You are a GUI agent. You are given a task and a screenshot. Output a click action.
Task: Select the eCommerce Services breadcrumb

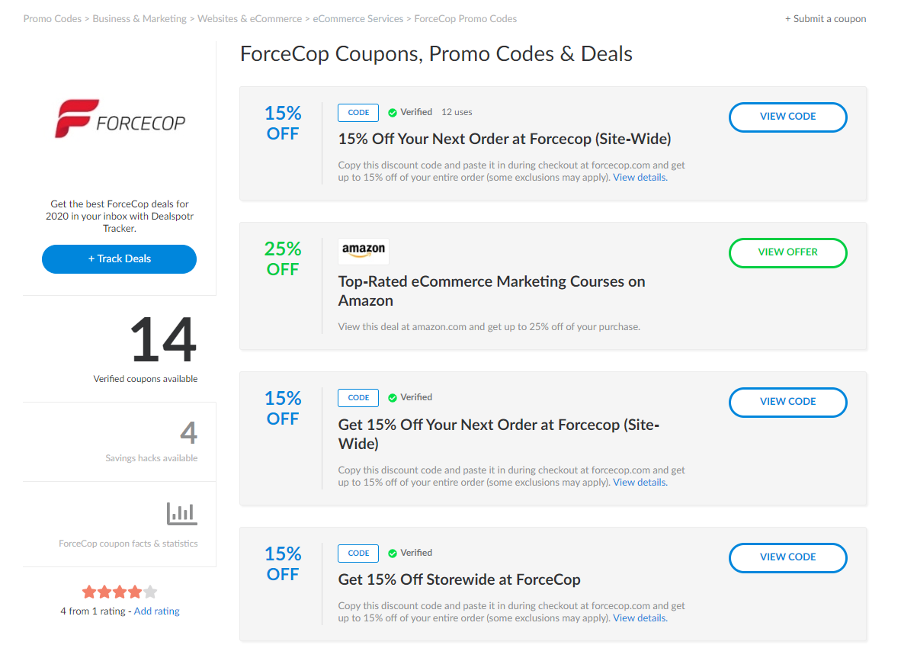pyautogui.click(x=358, y=19)
